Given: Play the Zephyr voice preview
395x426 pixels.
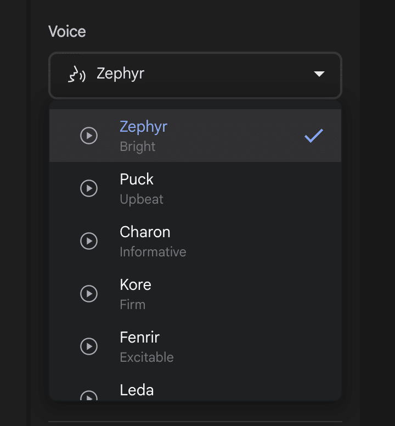Looking at the screenshot, I should click(x=89, y=136).
